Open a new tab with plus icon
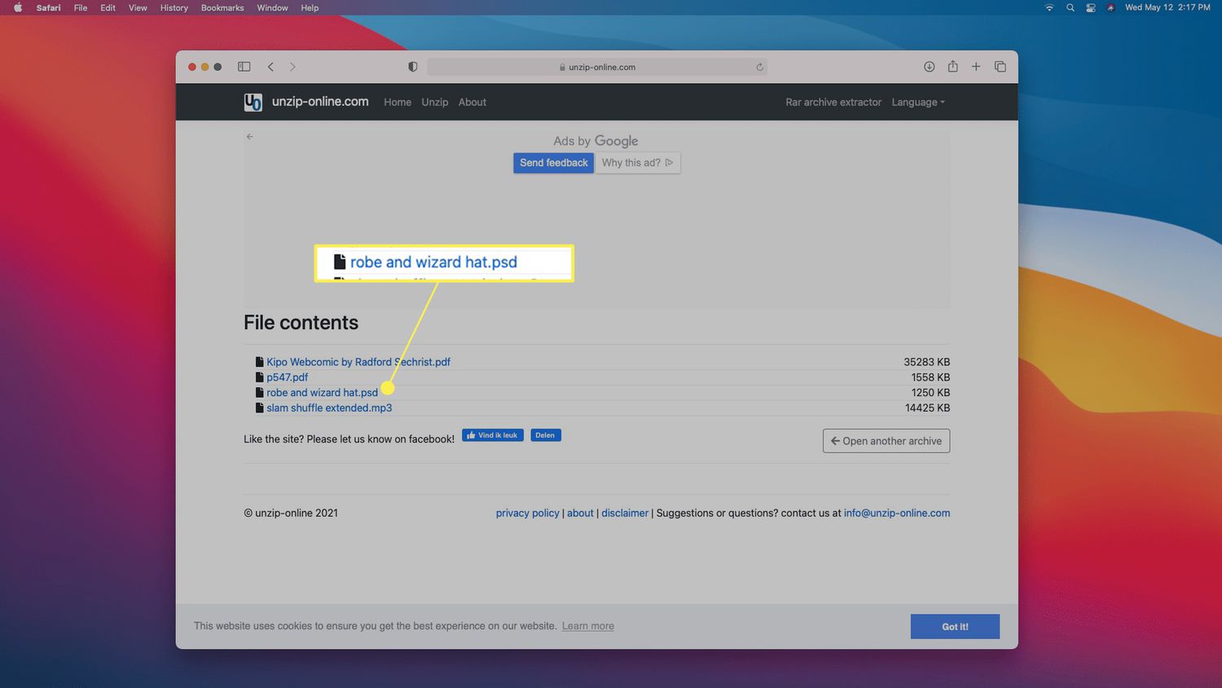1222x688 pixels. [976, 67]
